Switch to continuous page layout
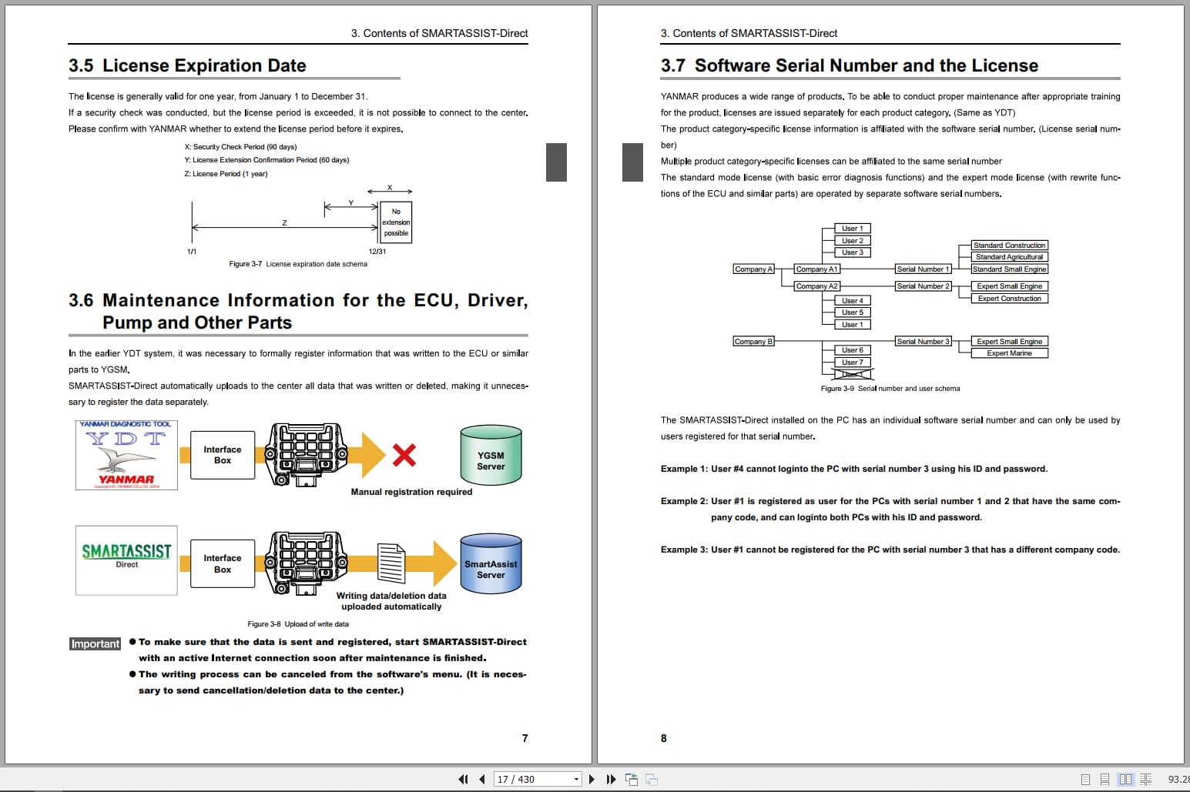 (x=1105, y=779)
